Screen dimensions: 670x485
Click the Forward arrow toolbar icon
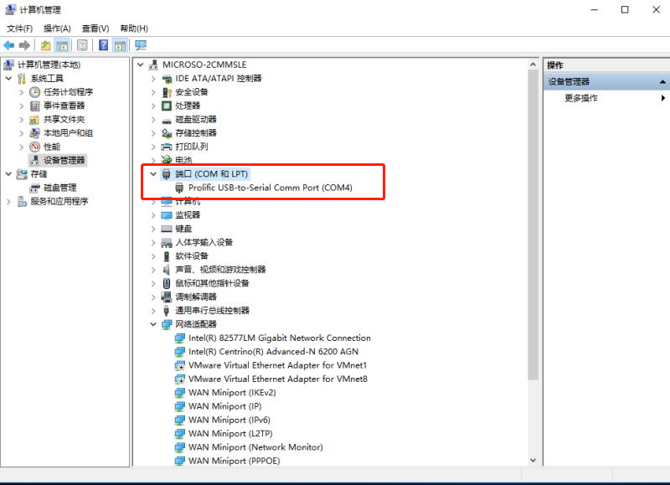click(24, 45)
